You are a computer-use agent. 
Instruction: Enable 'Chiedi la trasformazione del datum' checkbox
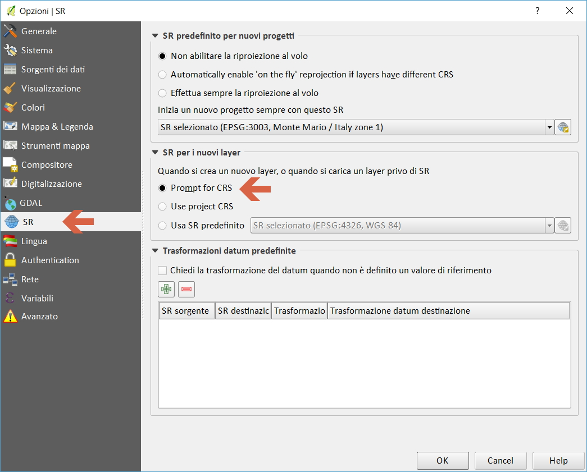click(x=162, y=271)
